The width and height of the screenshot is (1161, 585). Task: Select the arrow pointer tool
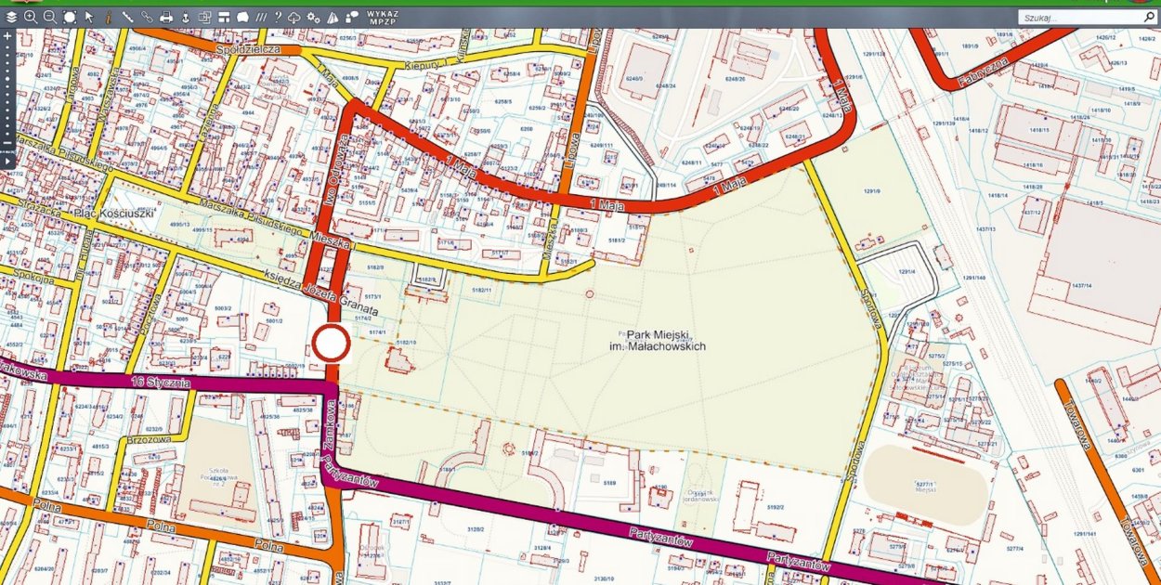(89, 18)
